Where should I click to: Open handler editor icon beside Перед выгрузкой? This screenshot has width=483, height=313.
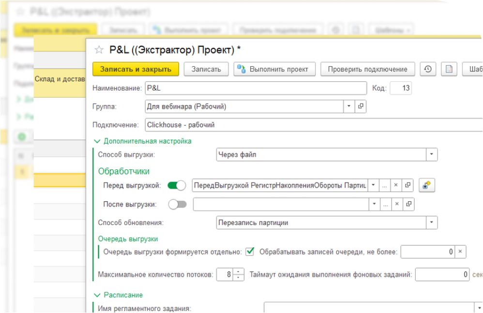point(425,185)
